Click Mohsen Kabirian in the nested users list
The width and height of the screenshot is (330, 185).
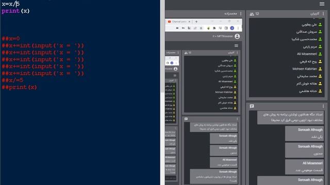[x=224, y=92]
